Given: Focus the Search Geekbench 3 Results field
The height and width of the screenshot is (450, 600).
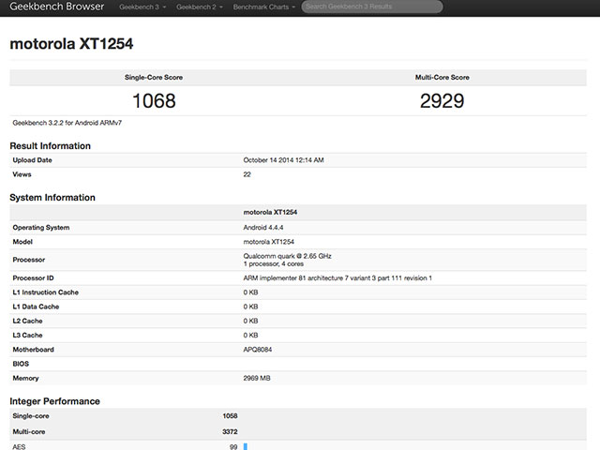Looking at the screenshot, I should point(372,7).
